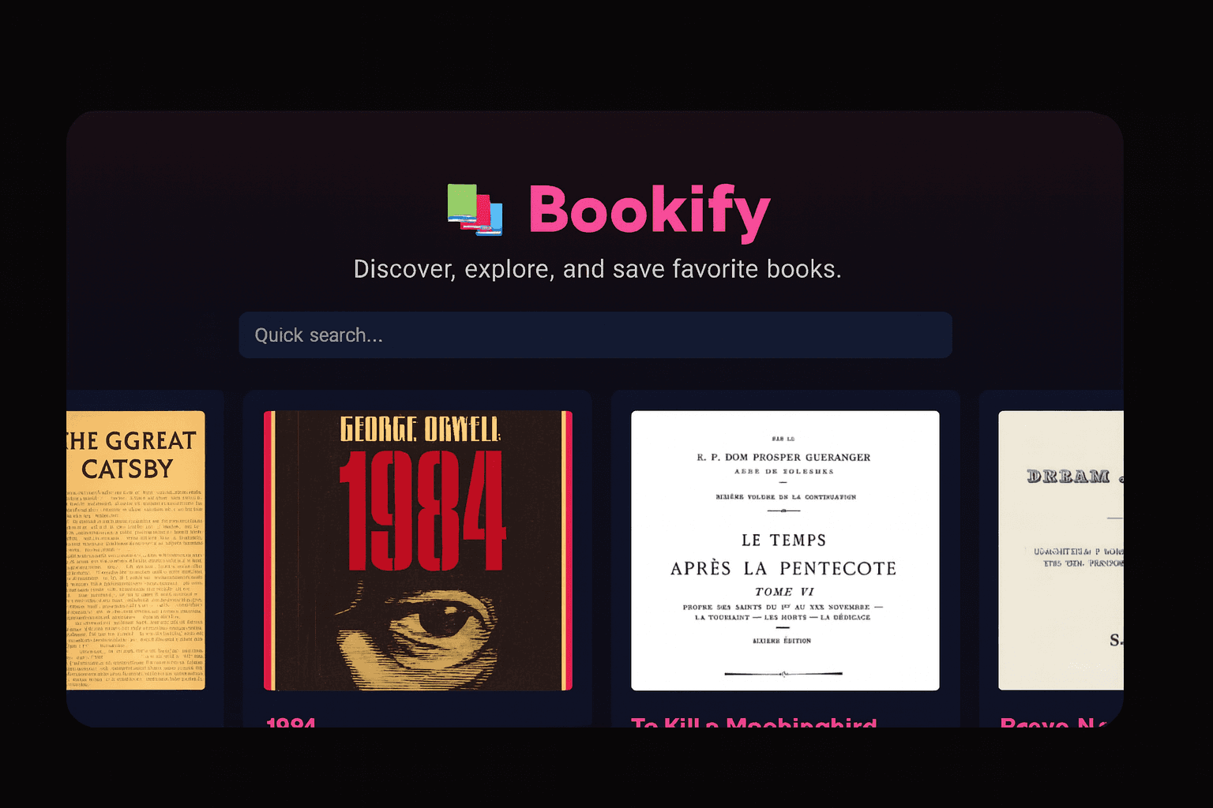Click George Orwell author text on the cover

click(x=419, y=429)
